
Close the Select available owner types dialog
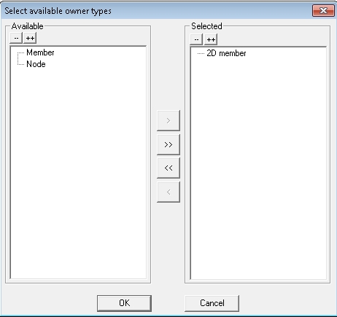(323, 11)
